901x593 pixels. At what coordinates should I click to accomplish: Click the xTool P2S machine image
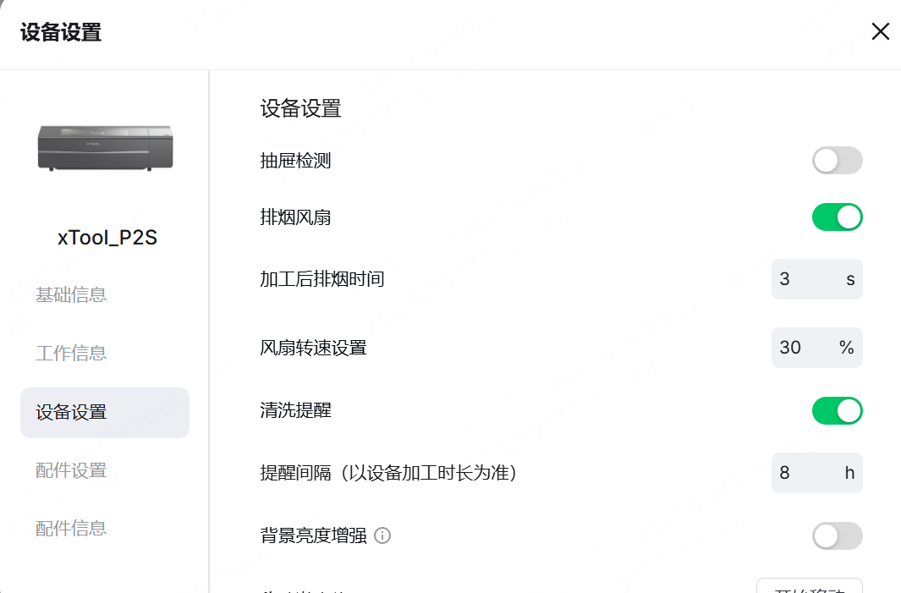pos(105,147)
